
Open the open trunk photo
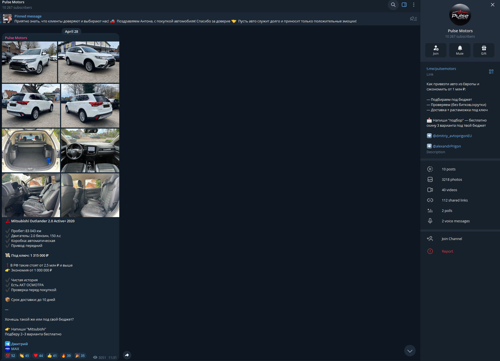point(31,150)
